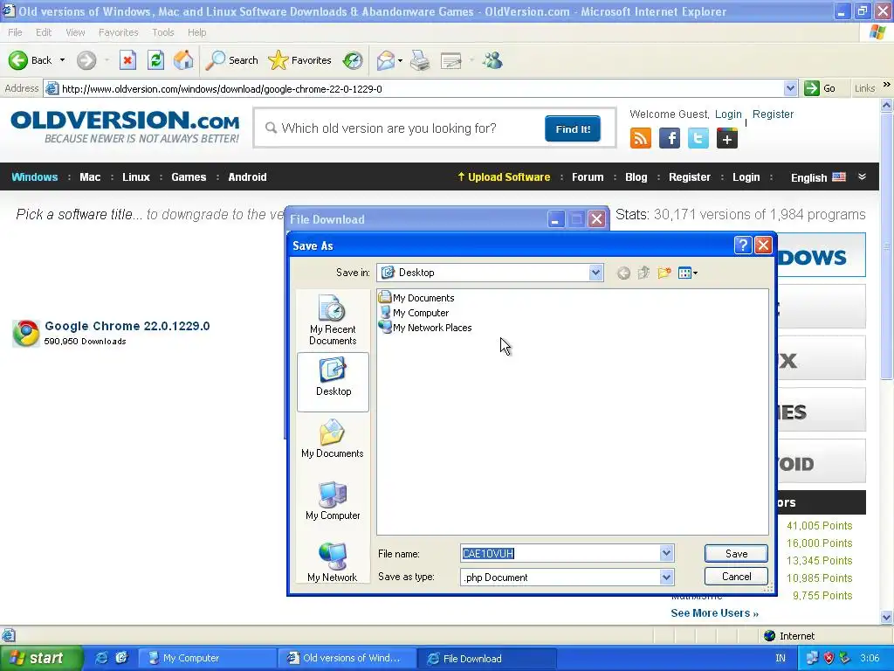Click the Save As help question button

pyautogui.click(x=743, y=246)
